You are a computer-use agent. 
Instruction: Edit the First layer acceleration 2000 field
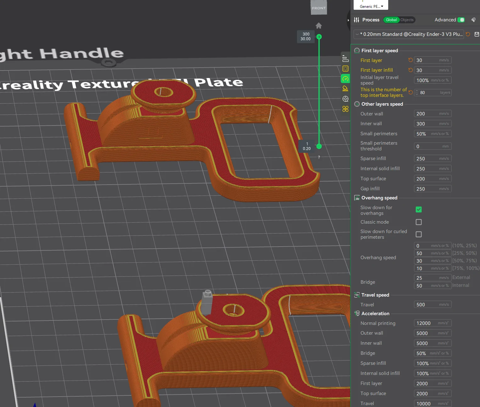coord(433,383)
